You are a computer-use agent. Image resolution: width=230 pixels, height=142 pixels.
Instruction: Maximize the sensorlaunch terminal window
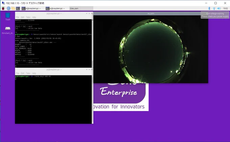coord(89,13)
